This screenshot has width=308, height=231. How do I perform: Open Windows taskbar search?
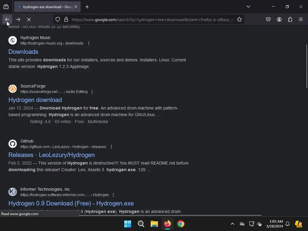tap(141, 224)
